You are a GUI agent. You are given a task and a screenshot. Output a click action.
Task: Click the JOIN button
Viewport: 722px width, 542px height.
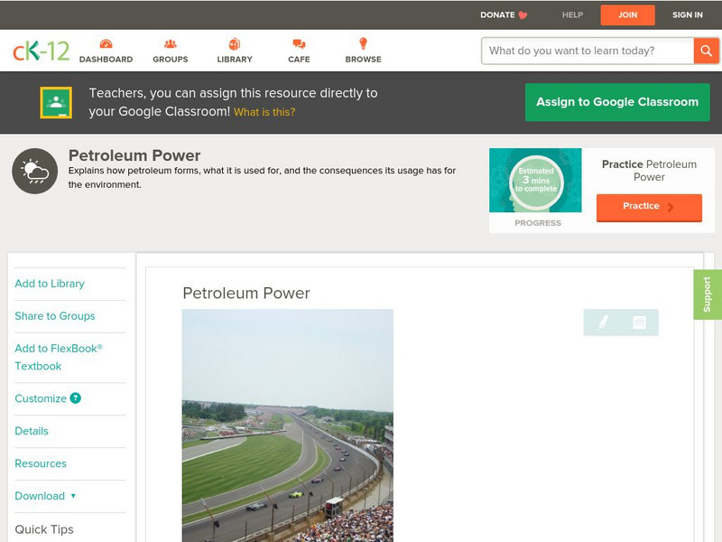tap(627, 14)
